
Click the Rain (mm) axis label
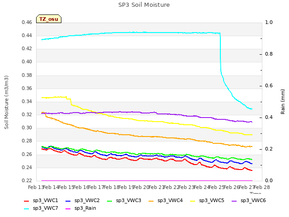pos(283,102)
